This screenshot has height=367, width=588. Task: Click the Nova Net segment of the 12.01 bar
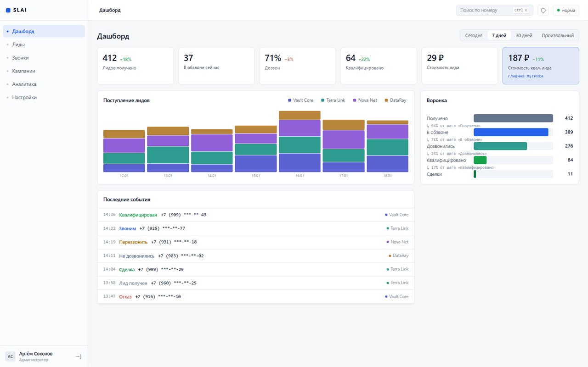pos(124,145)
